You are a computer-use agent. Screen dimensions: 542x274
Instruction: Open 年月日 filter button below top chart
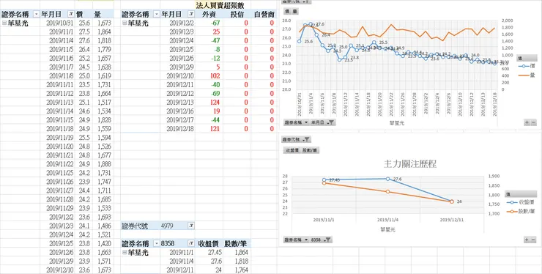tap(323, 122)
